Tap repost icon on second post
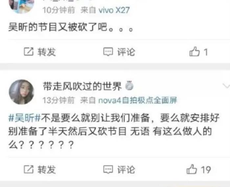Image resolution: width=230 pixels, height=187 pixels. point(29,169)
